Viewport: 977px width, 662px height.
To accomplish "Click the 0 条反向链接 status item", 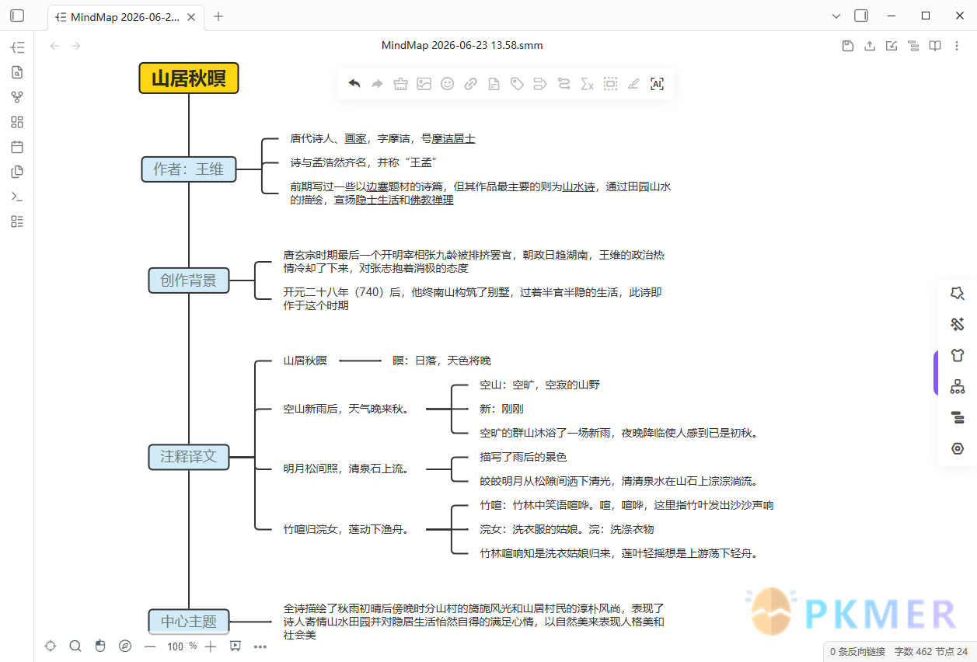I will [x=857, y=651].
